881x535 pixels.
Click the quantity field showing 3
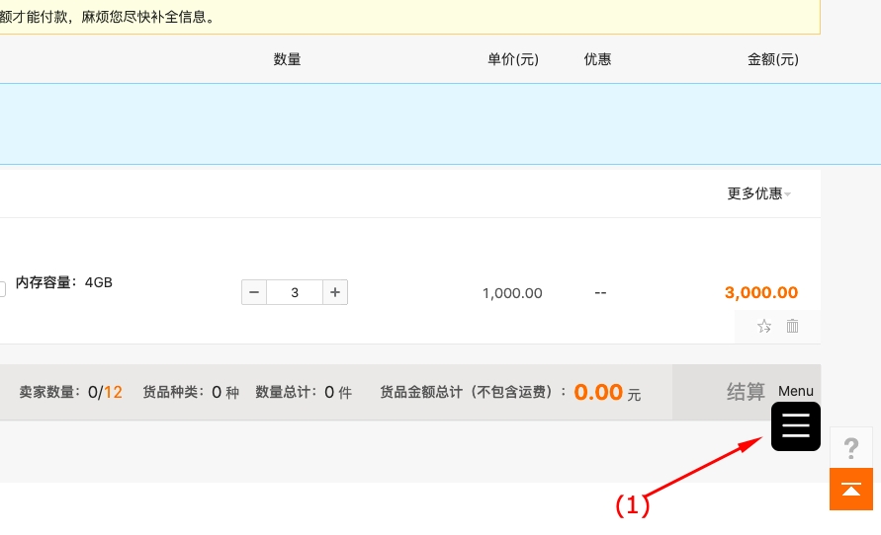(295, 292)
